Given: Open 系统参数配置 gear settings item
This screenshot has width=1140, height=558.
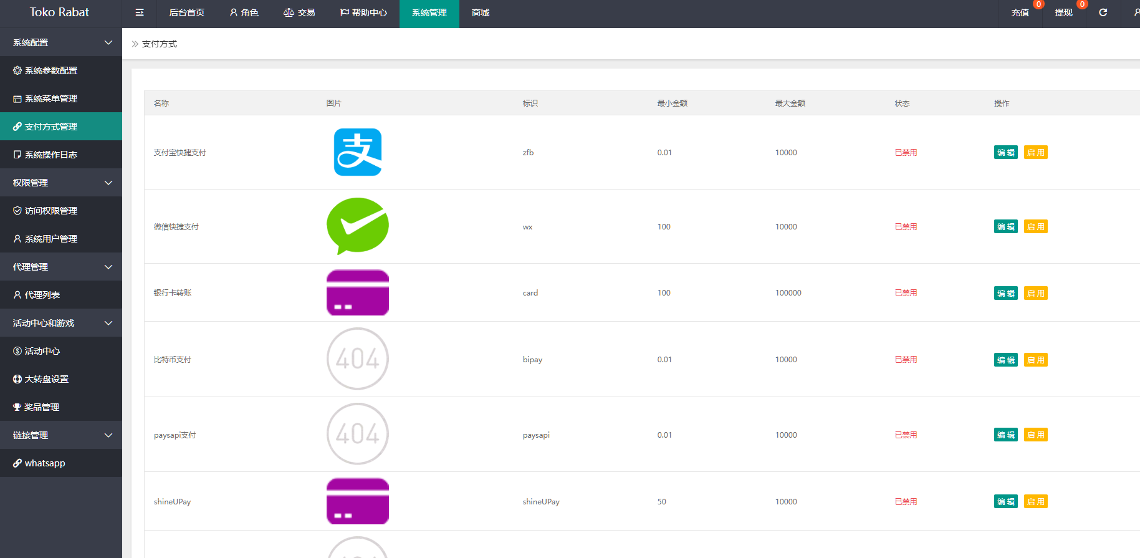Looking at the screenshot, I should pos(50,70).
